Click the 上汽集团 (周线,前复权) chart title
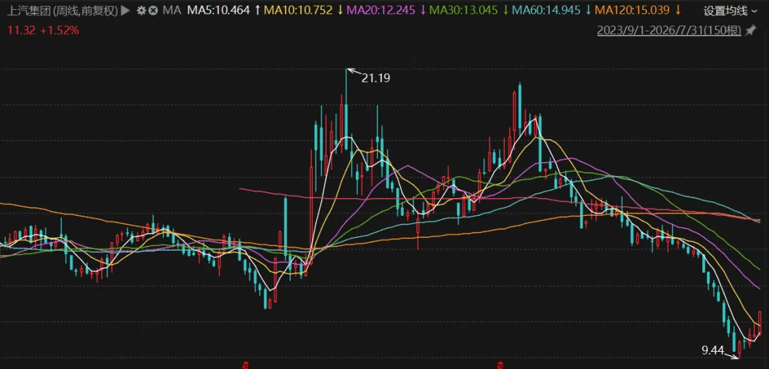 point(62,10)
